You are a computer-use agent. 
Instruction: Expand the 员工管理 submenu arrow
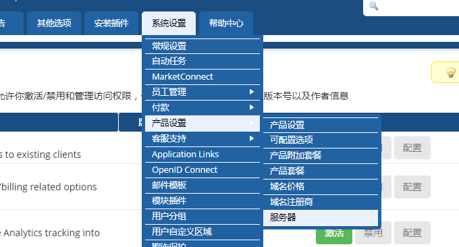tap(252, 92)
